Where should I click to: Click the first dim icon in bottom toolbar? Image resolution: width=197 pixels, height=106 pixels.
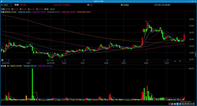(170, 104)
